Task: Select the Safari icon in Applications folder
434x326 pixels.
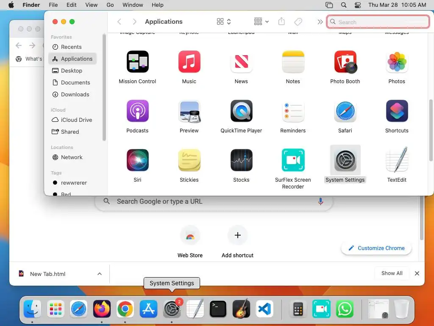Action: click(x=345, y=111)
